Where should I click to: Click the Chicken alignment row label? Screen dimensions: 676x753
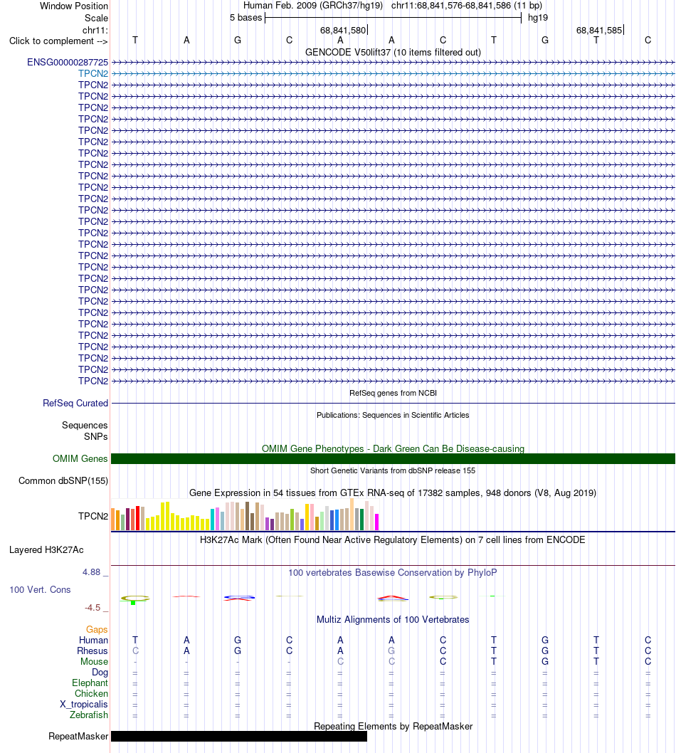tap(91, 693)
